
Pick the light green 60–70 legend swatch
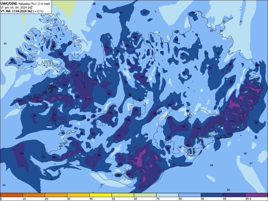[145, 195]
